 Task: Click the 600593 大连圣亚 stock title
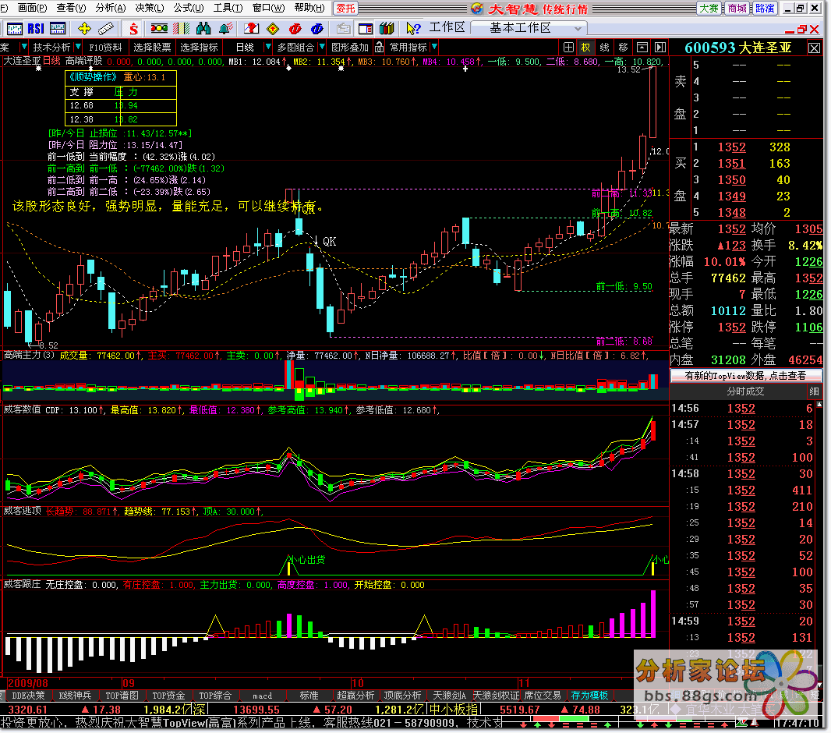pos(737,48)
